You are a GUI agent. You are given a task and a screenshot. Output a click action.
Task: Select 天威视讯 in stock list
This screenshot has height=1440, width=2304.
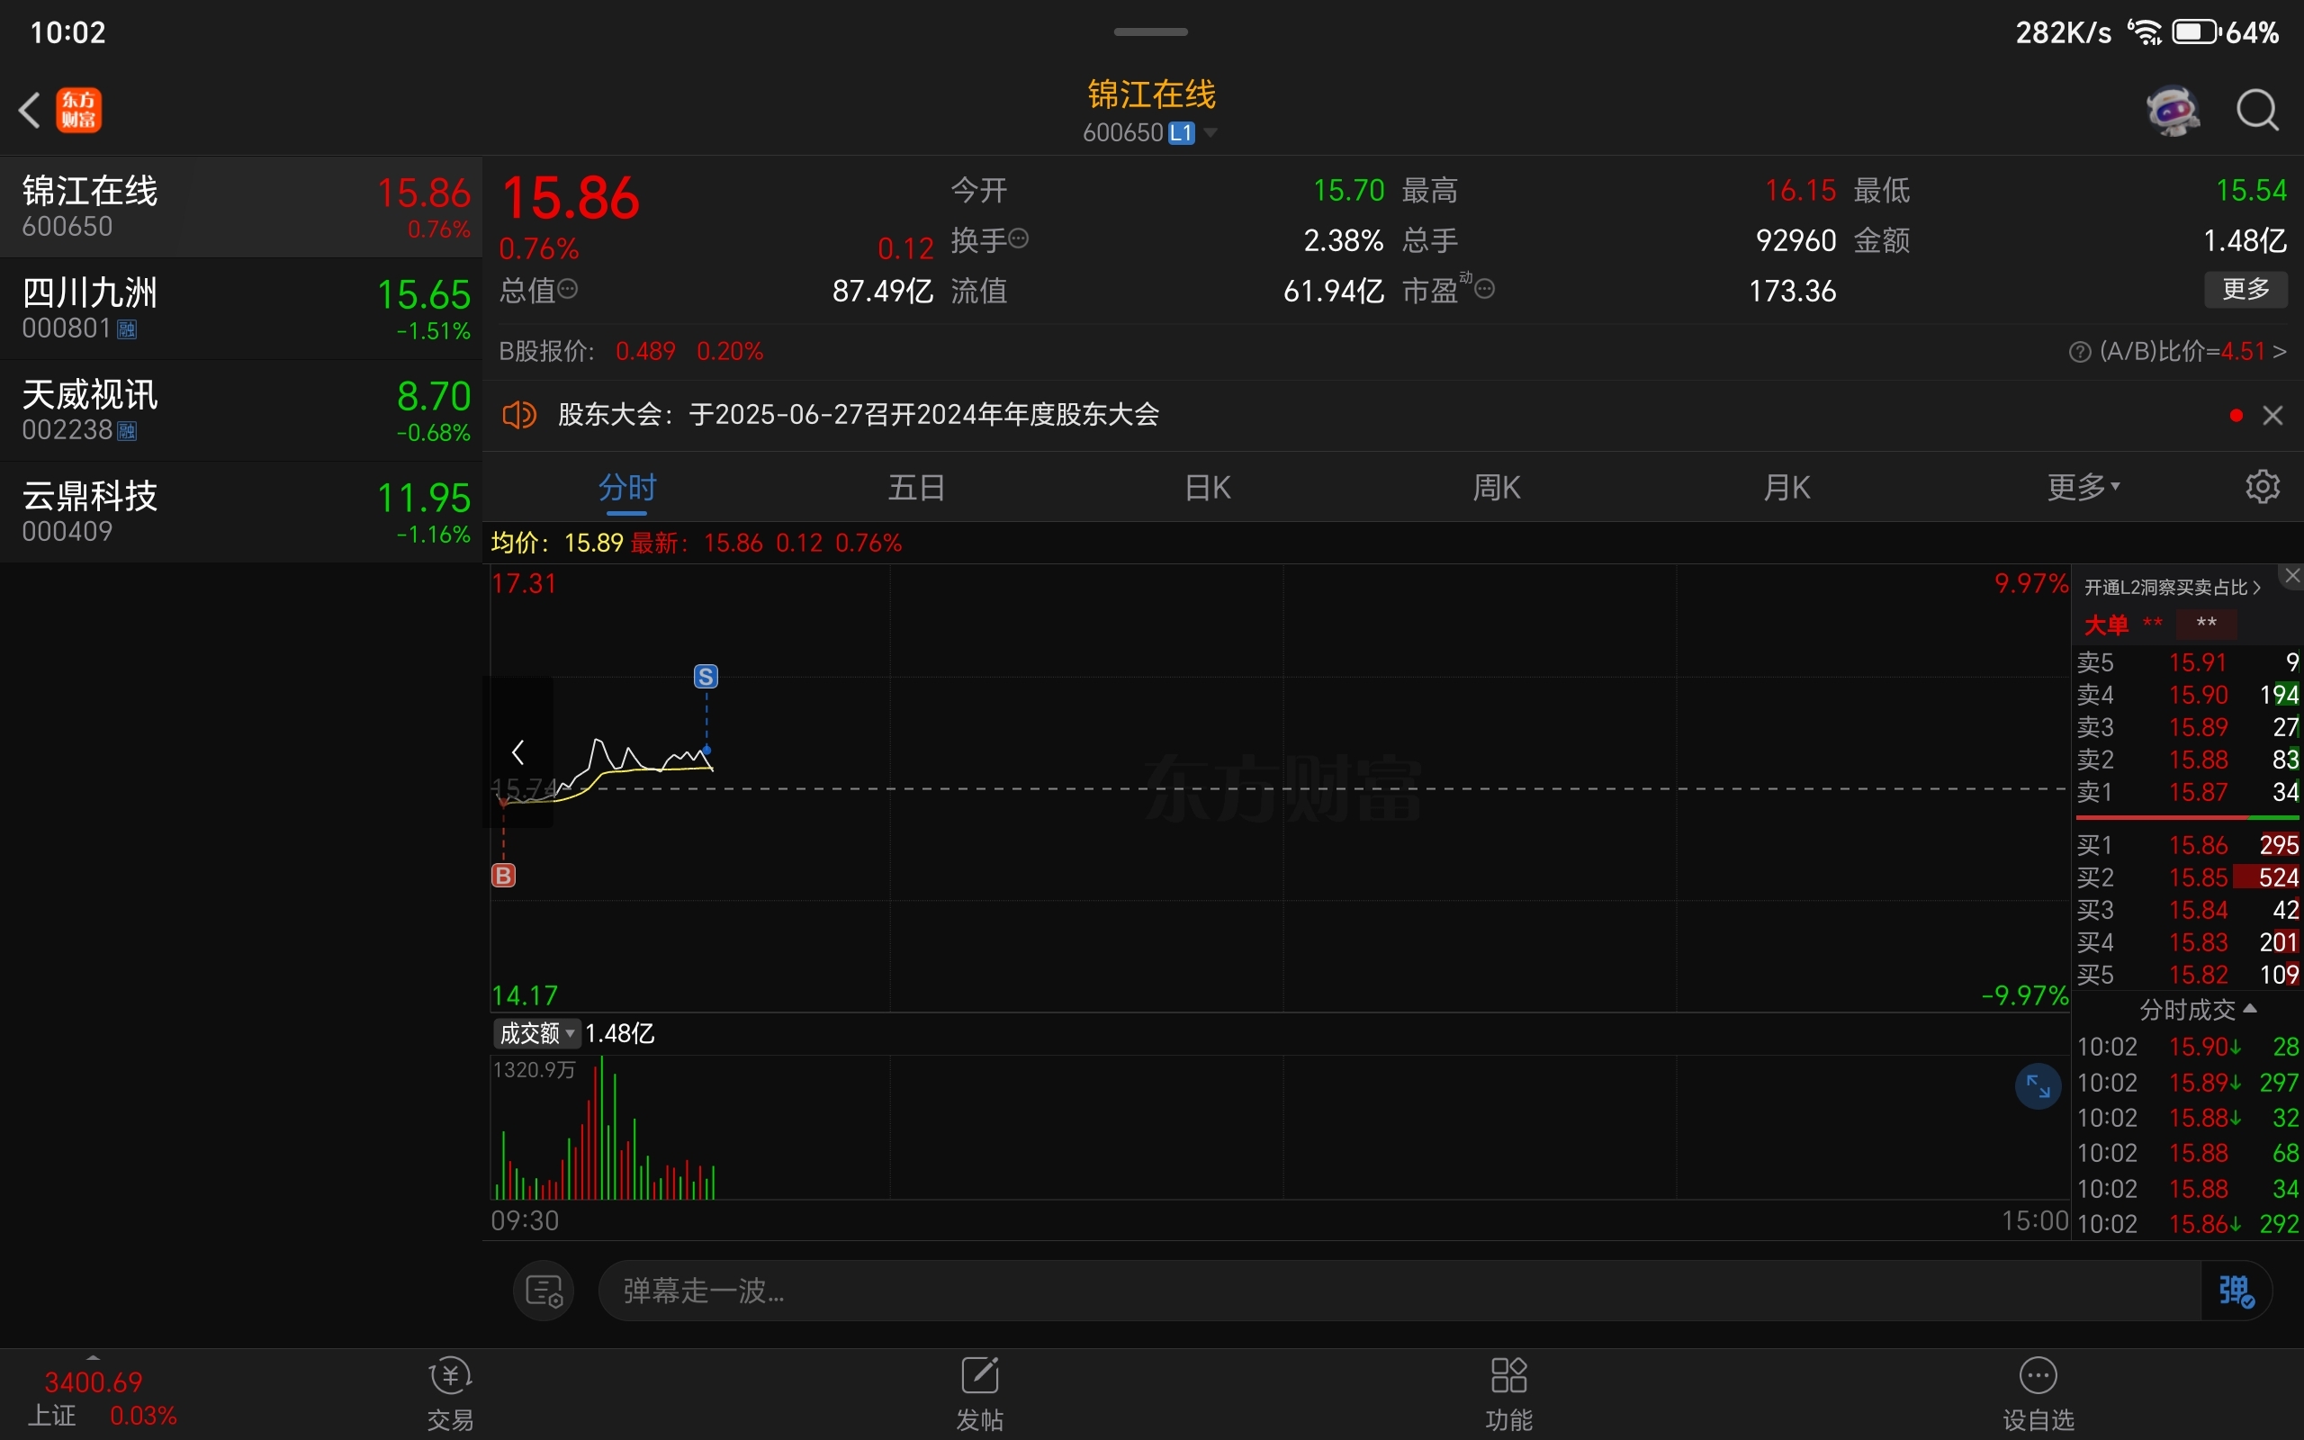coord(241,410)
